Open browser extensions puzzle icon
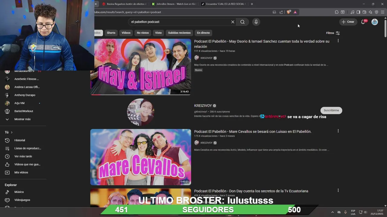 (x=337, y=12)
